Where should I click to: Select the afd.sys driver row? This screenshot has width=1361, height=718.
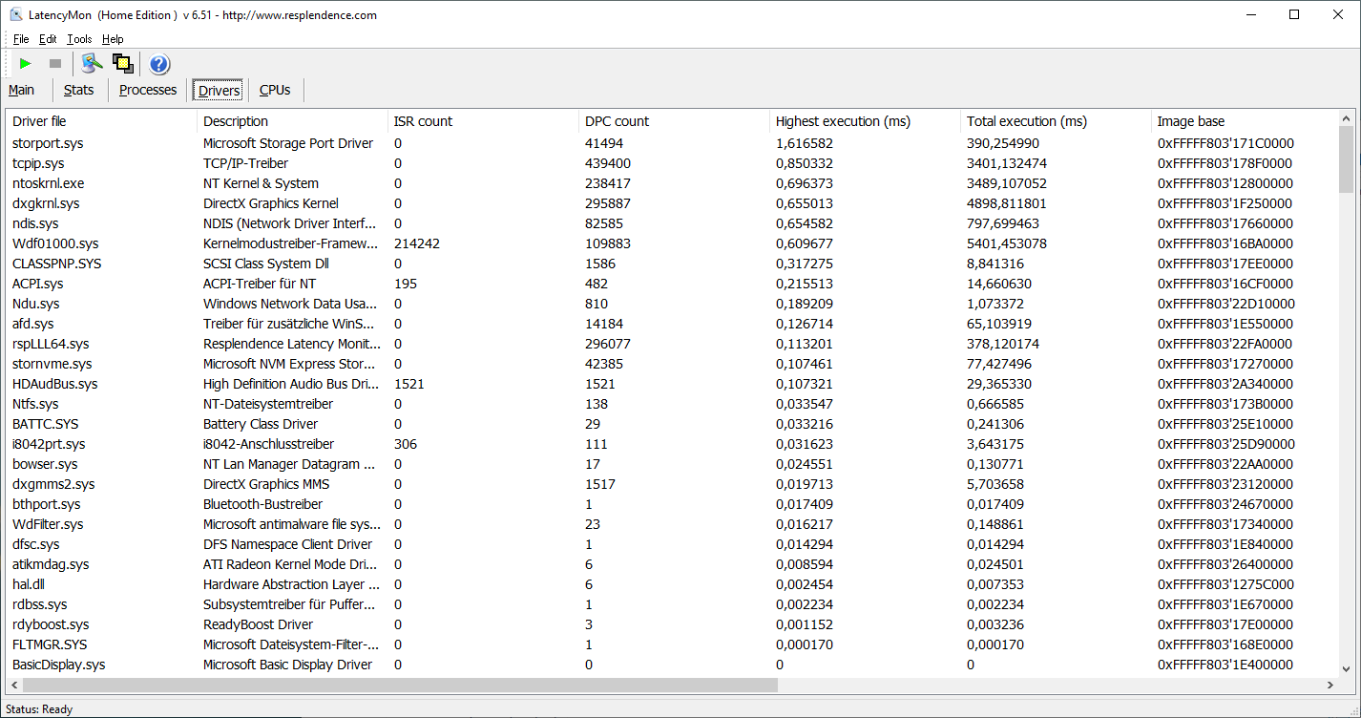pyautogui.click(x=672, y=324)
